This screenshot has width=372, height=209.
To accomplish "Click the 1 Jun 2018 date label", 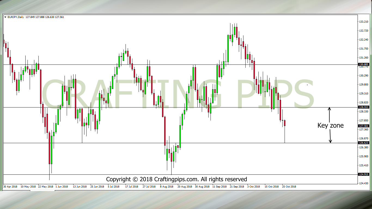I will pos(62,187).
